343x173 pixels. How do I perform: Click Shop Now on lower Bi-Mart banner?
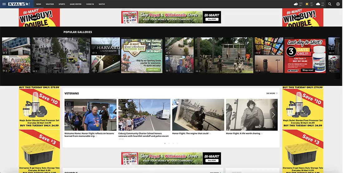(212, 161)
